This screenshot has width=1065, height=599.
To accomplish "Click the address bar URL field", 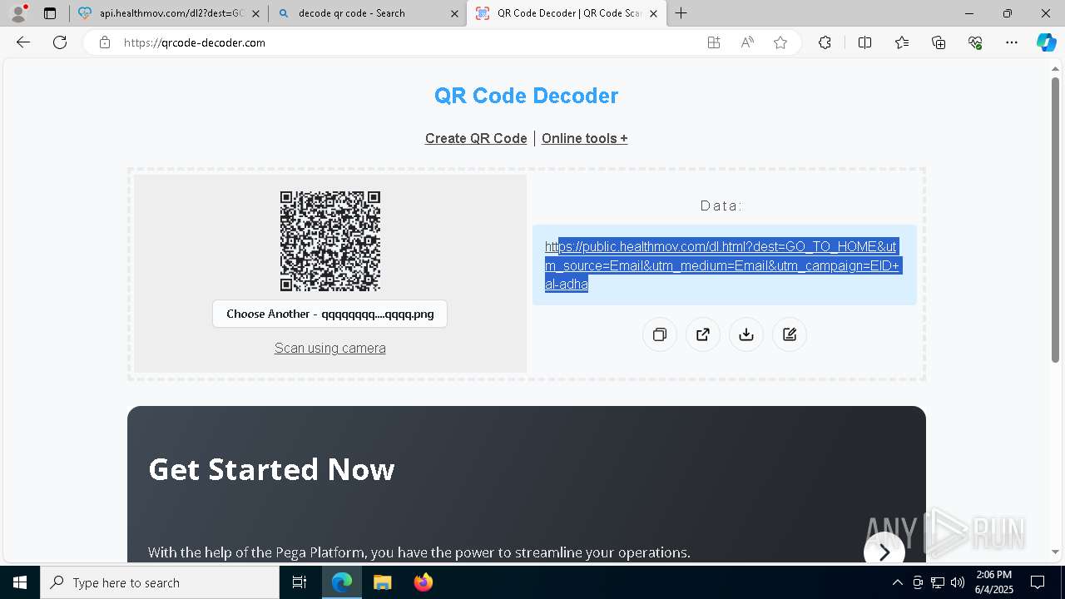I will 399,42.
